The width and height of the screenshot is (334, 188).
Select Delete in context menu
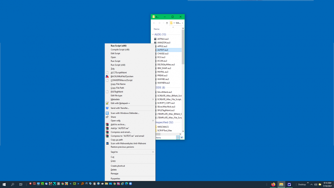[x=130, y=170]
